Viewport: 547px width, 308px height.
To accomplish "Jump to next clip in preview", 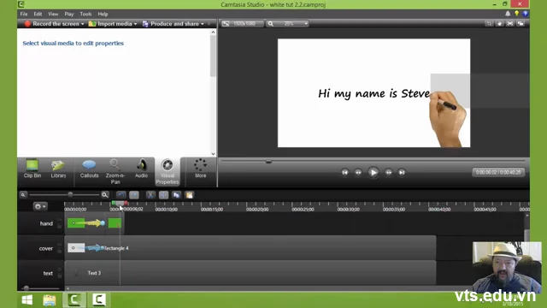I will 402,172.
